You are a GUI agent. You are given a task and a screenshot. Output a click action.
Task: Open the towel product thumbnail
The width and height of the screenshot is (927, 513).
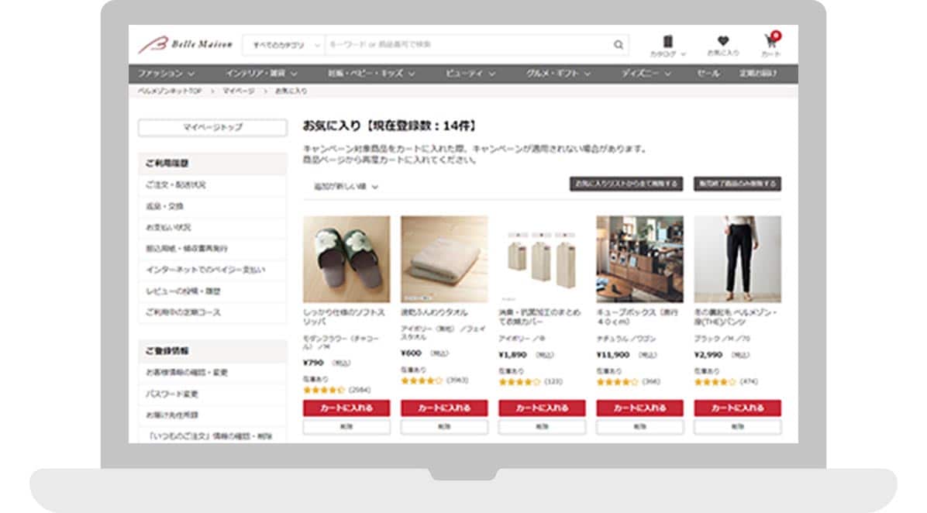coord(444,260)
